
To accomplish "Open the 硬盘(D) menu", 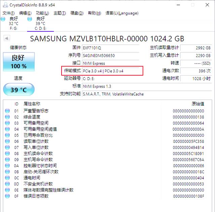I will (77, 13).
